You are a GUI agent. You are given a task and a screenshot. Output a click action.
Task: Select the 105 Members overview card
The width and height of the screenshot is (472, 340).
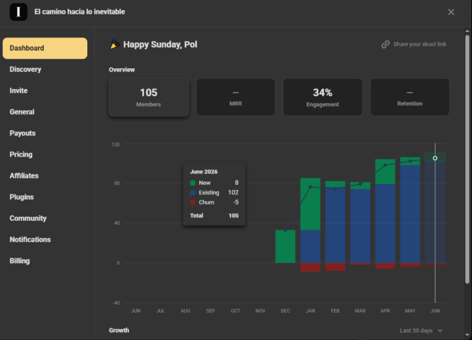[x=149, y=97]
